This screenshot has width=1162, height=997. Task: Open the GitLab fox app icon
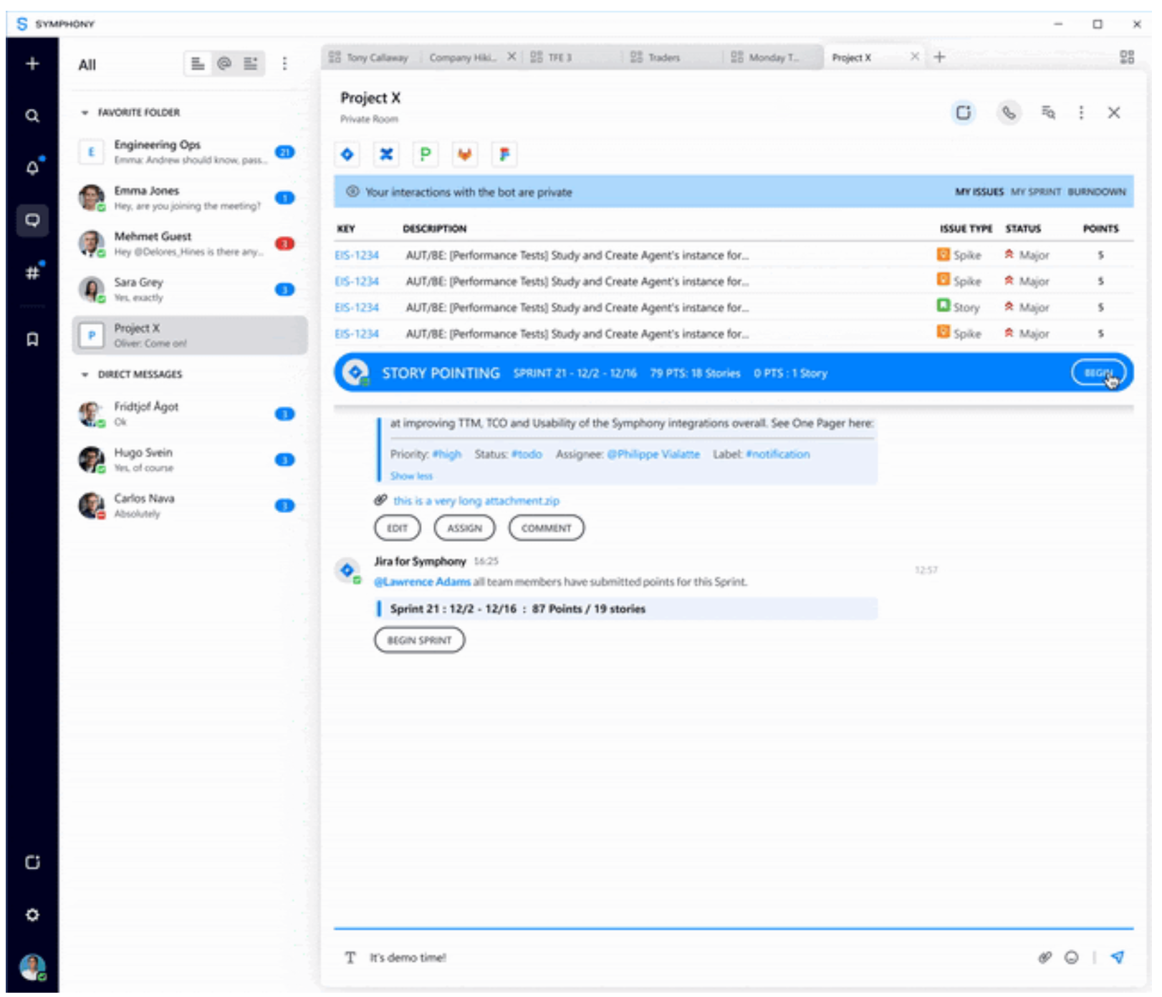(465, 154)
